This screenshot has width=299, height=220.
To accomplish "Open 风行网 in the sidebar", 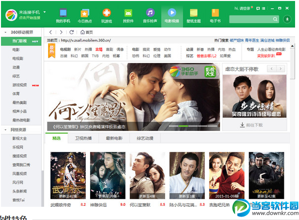I will (18, 182).
